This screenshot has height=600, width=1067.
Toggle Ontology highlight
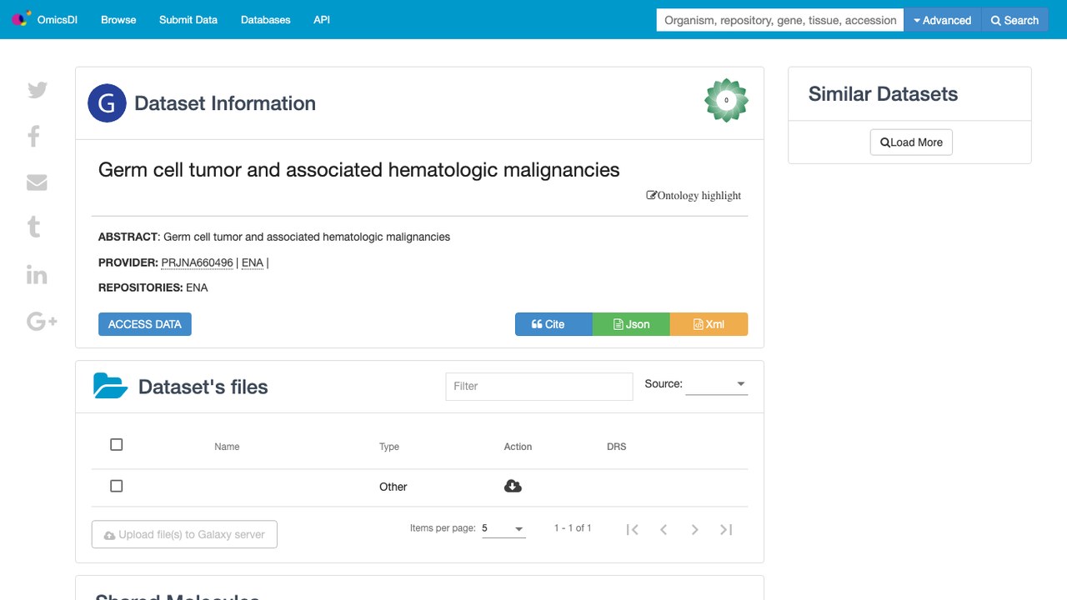coord(694,196)
